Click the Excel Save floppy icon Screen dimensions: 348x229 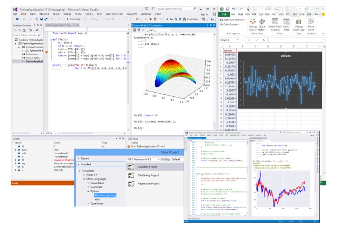[x=227, y=9]
